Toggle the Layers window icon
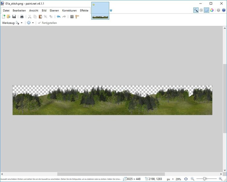 [x=206, y=10]
